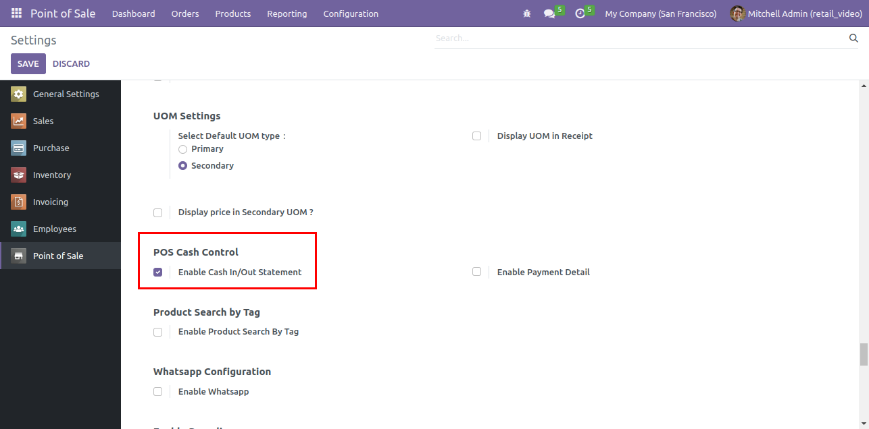Viewport: 869px width, 429px height.
Task: Open Invoicing settings in sidebar
Action: point(60,202)
